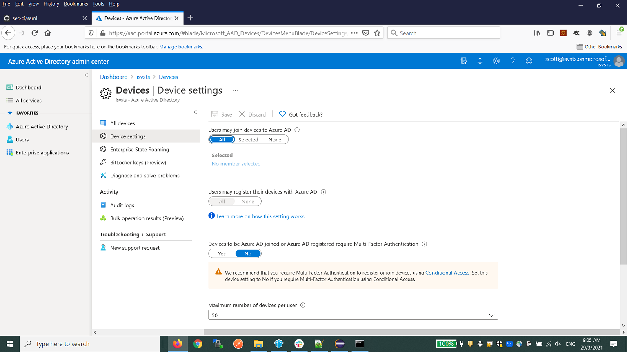
Task: Set require Multi-Factor Authentication to No
Action: click(x=248, y=254)
